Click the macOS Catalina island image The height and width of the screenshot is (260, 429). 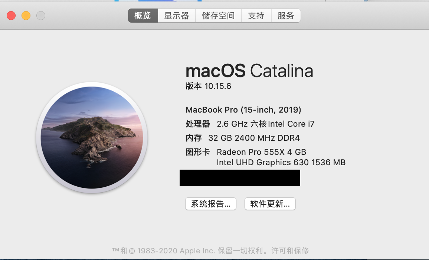(x=92, y=137)
